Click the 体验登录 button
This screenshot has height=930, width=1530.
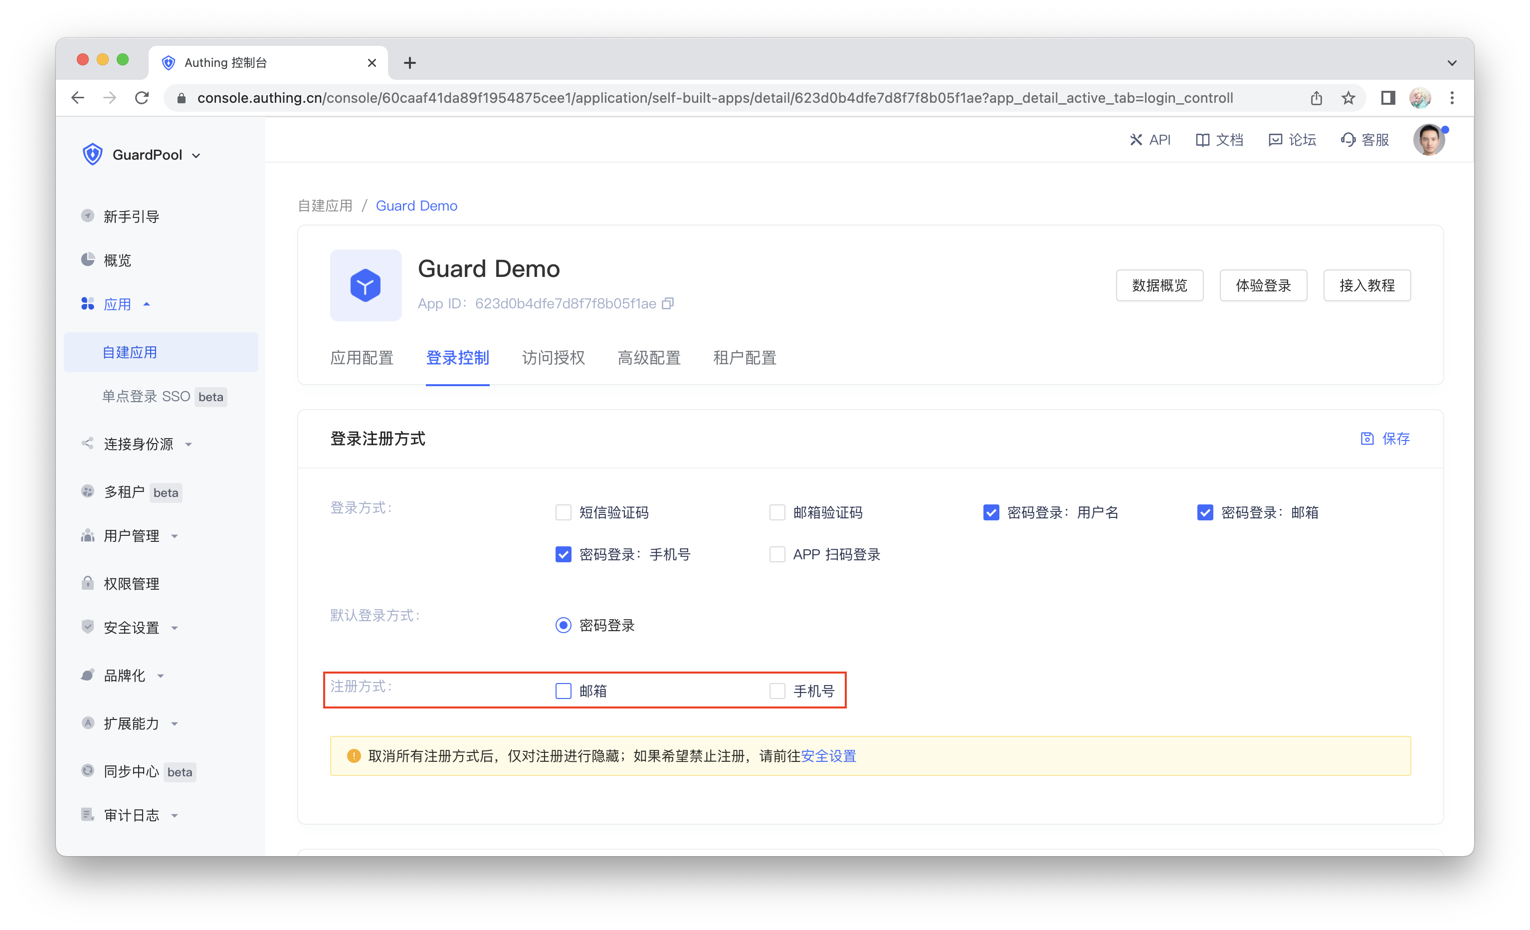point(1263,285)
